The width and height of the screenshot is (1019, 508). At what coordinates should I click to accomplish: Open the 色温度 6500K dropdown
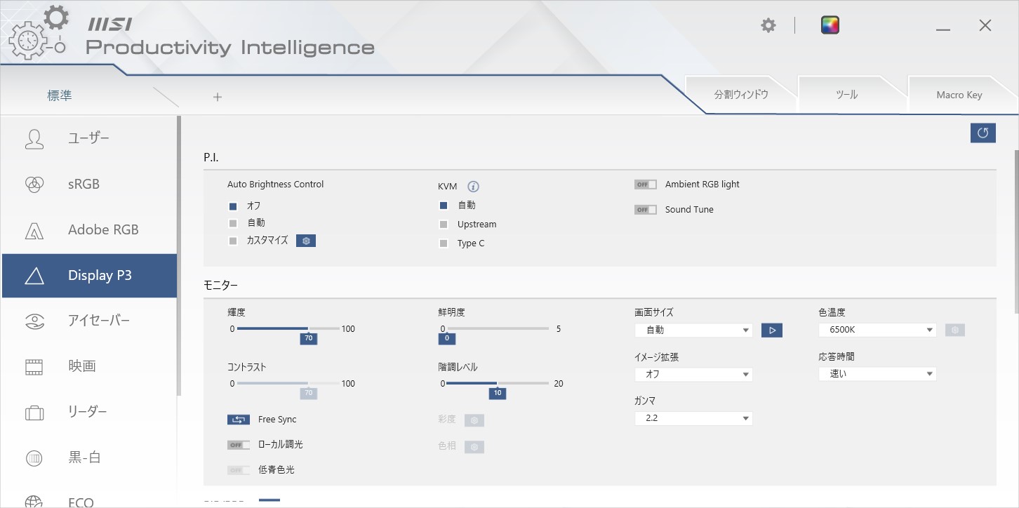(877, 330)
